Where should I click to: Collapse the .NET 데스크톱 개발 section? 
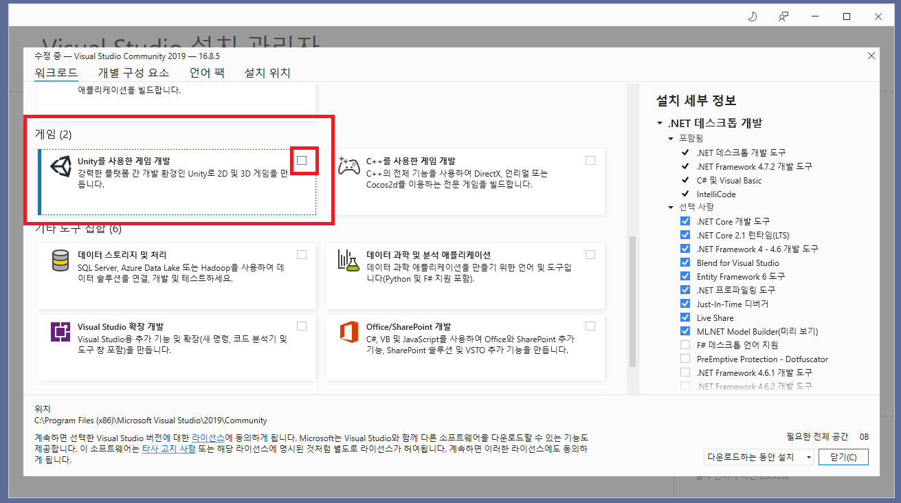660,124
